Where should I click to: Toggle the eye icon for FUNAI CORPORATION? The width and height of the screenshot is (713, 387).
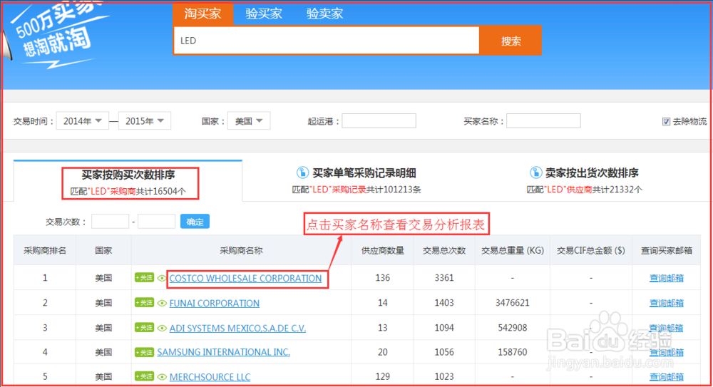click(161, 303)
